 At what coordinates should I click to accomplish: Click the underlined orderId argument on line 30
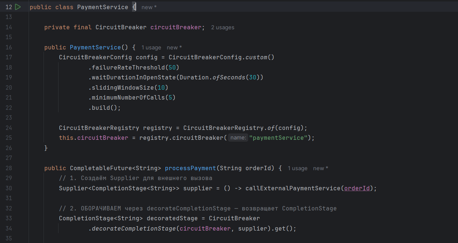tap(357, 188)
